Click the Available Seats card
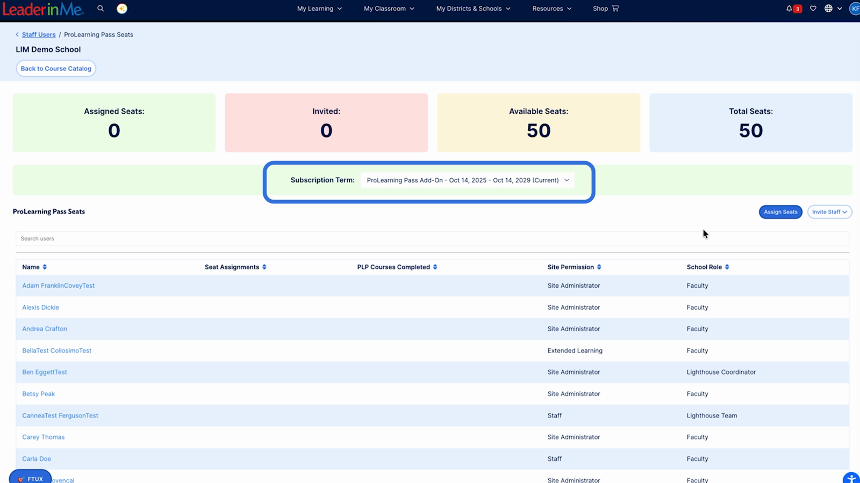This screenshot has width=860, height=483. click(x=539, y=123)
